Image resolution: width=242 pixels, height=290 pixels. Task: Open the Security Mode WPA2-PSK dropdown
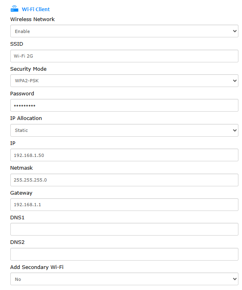(x=124, y=81)
